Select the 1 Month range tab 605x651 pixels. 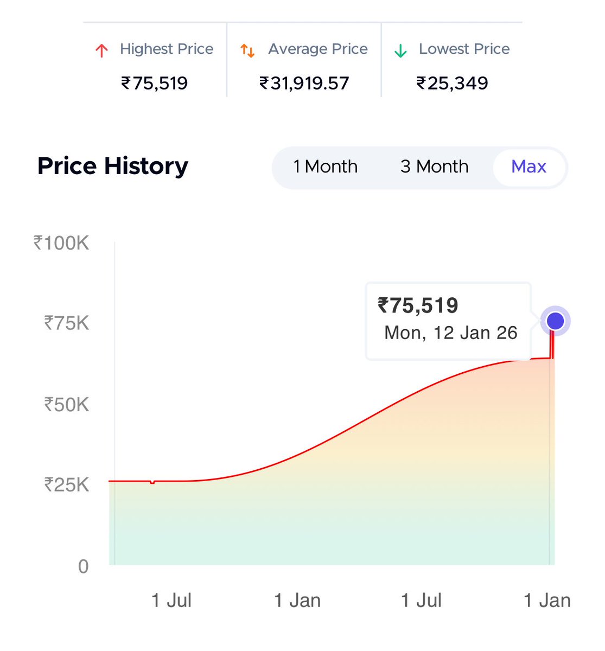pos(325,167)
